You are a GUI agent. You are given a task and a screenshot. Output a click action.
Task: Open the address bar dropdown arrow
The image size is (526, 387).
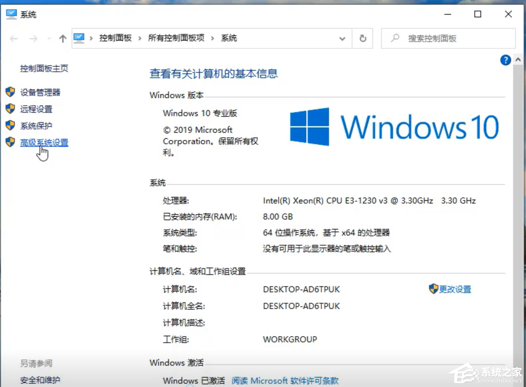(342, 38)
